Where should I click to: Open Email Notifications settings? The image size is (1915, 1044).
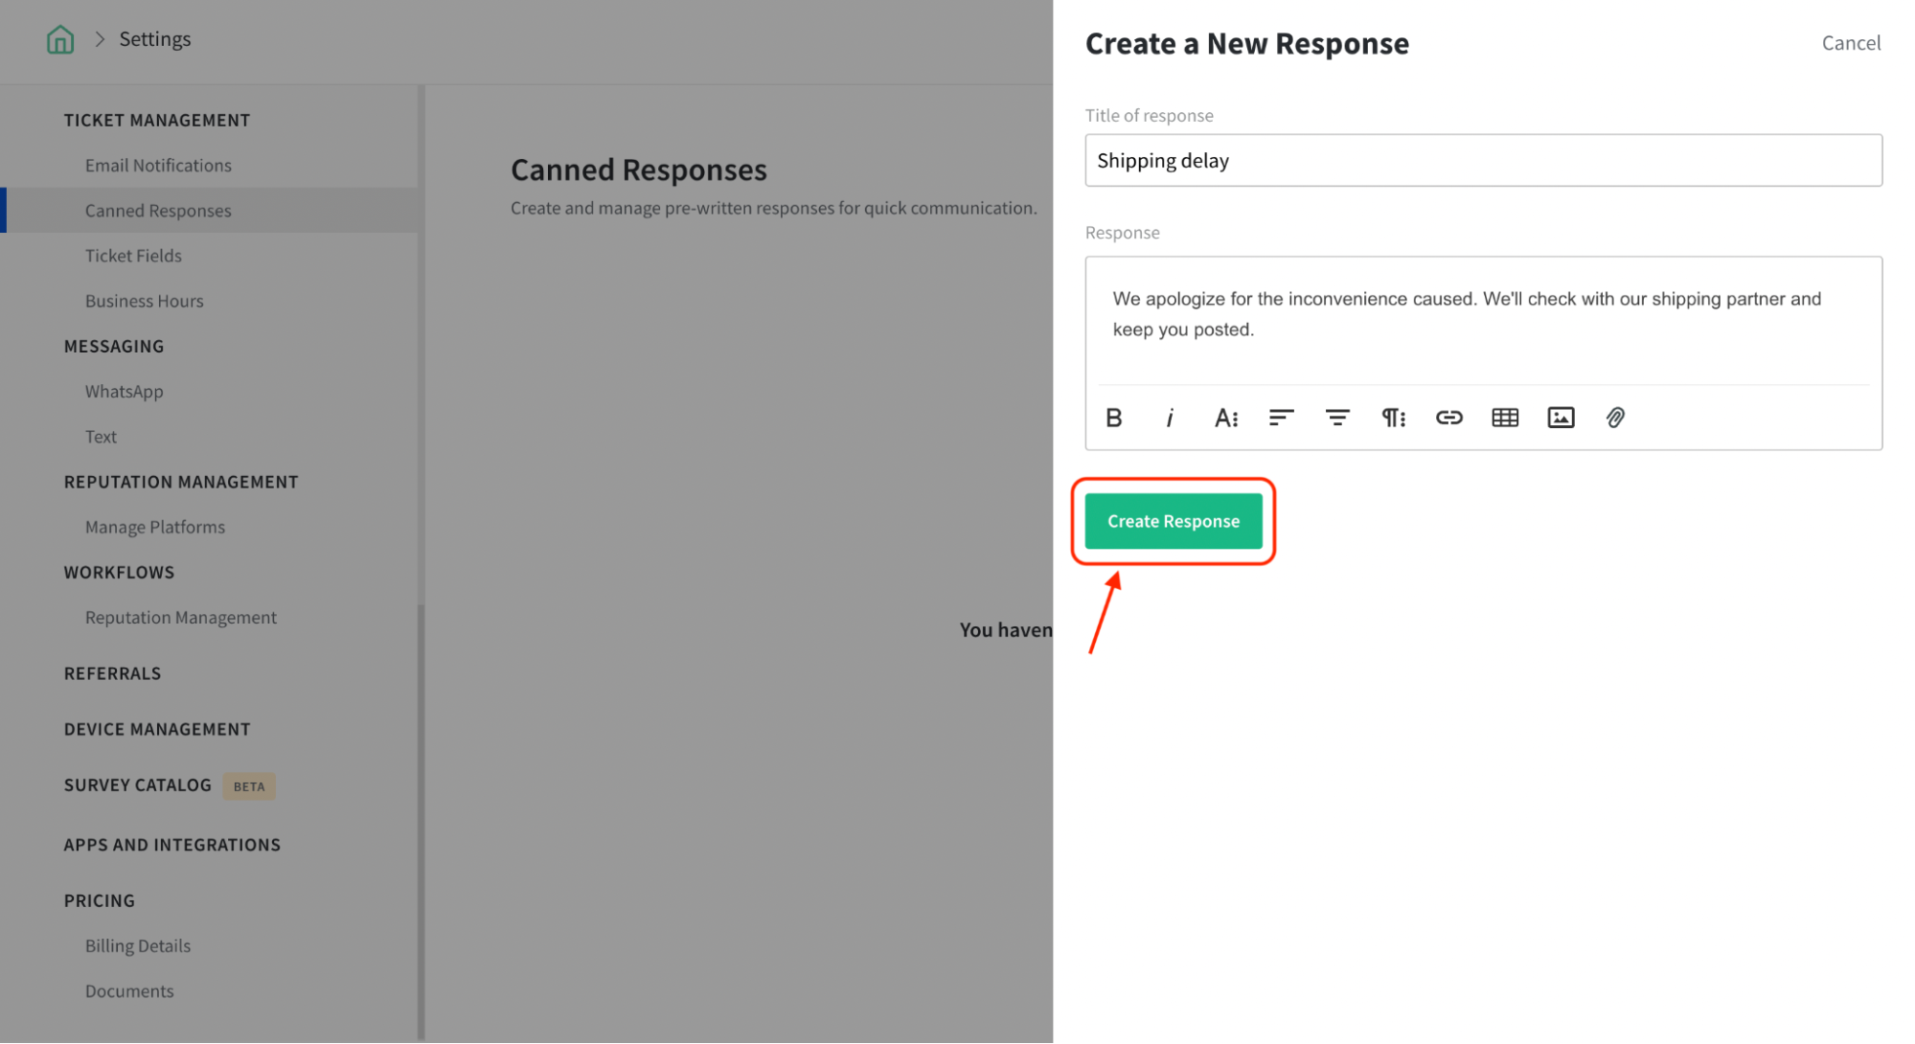tap(158, 166)
